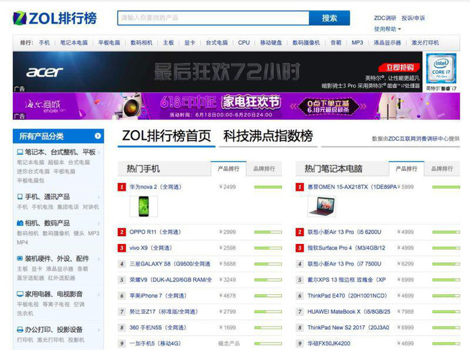
Task: Switch to ZOL排行榜首页 tab
Action: [167, 136]
